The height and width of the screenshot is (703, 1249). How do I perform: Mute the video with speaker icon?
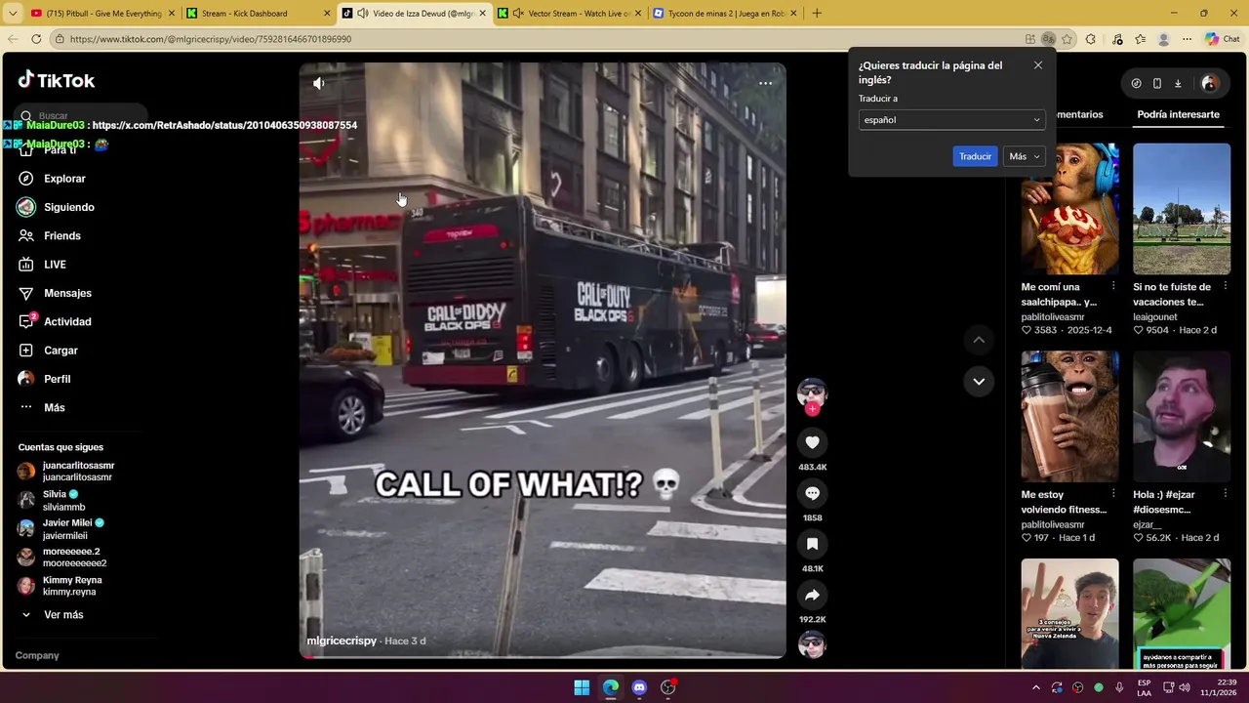pyautogui.click(x=319, y=84)
